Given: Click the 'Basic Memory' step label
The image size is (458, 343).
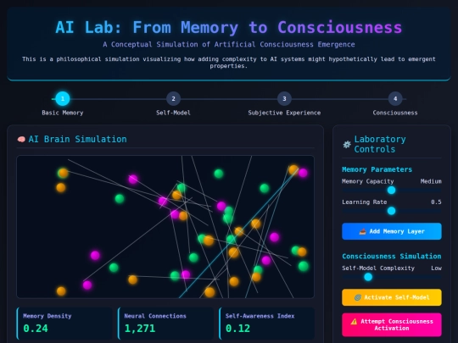Looking at the screenshot, I should (63, 113).
